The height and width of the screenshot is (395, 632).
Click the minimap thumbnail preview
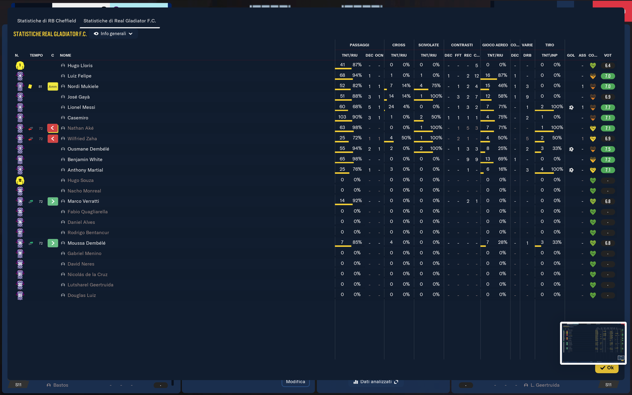click(593, 343)
